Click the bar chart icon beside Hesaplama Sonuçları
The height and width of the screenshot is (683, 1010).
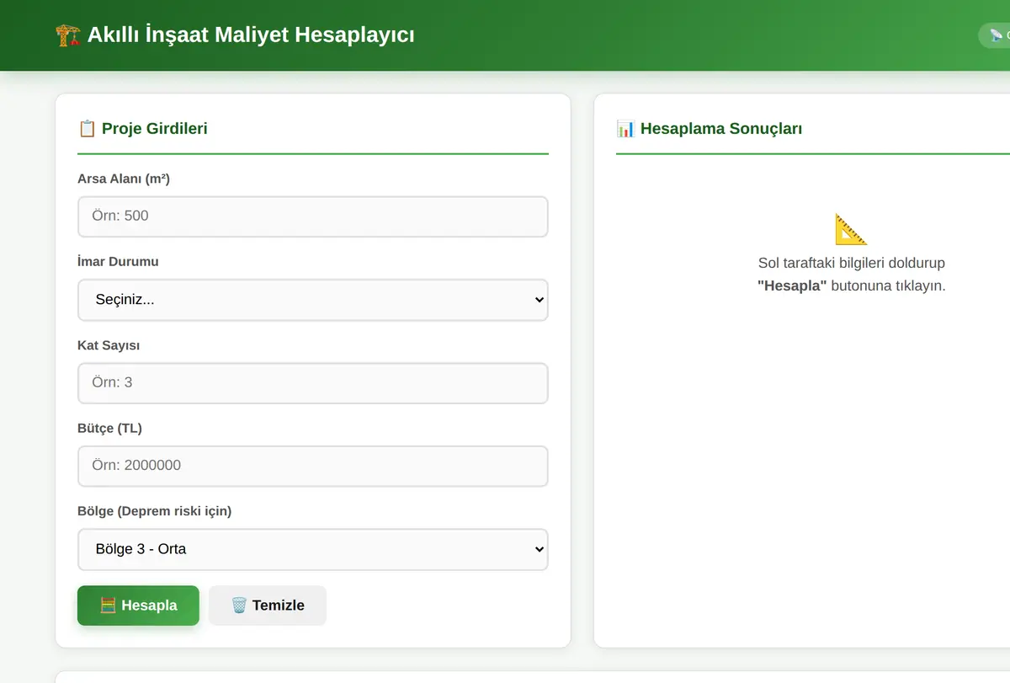coord(625,128)
